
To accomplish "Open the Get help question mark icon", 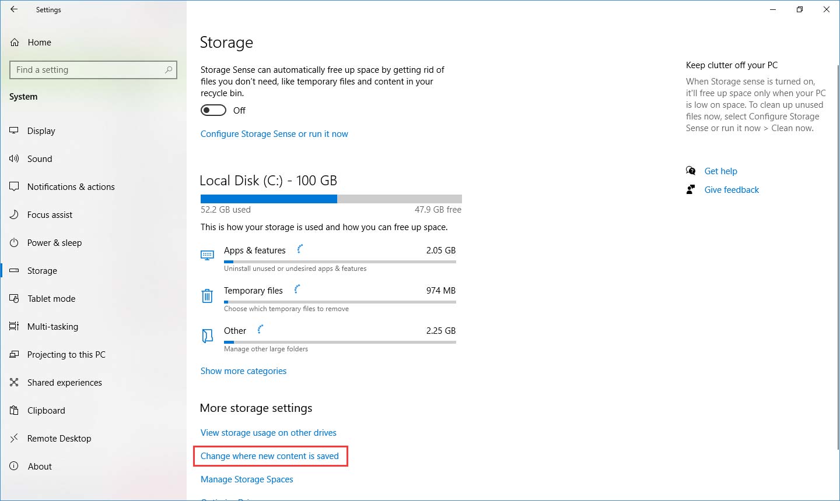I will click(691, 171).
